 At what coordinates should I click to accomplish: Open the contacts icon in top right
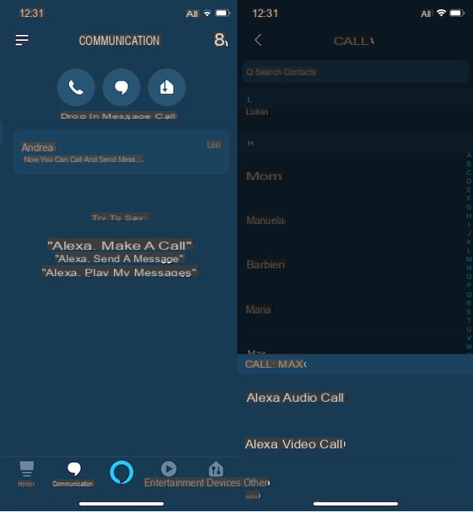click(221, 40)
